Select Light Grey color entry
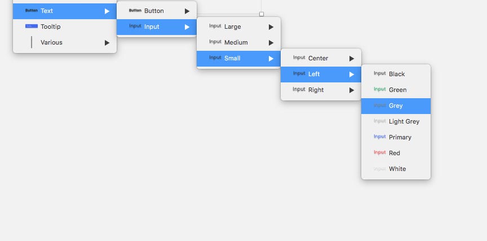The image size is (487, 241). pyautogui.click(x=396, y=121)
